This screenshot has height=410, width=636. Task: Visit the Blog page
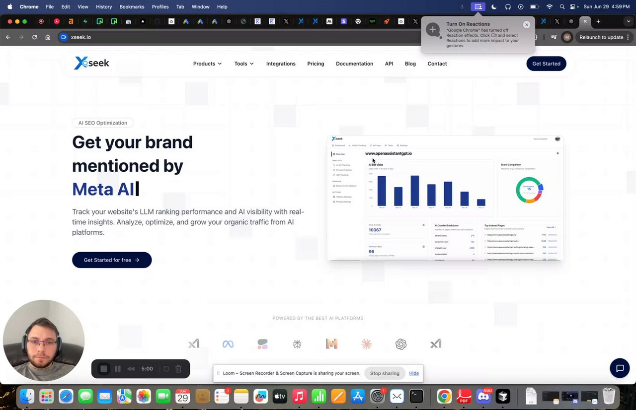tap(410, 64)
